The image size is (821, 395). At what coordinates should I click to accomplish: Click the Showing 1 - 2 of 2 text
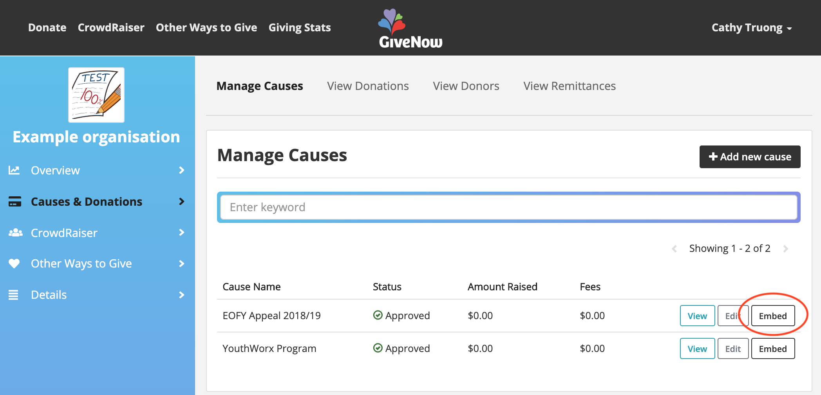[x=730, y=248]
